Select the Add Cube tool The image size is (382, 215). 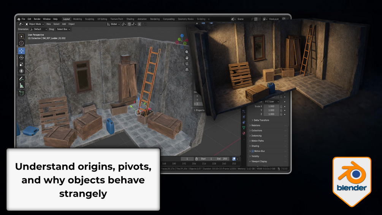coord(21,93)
